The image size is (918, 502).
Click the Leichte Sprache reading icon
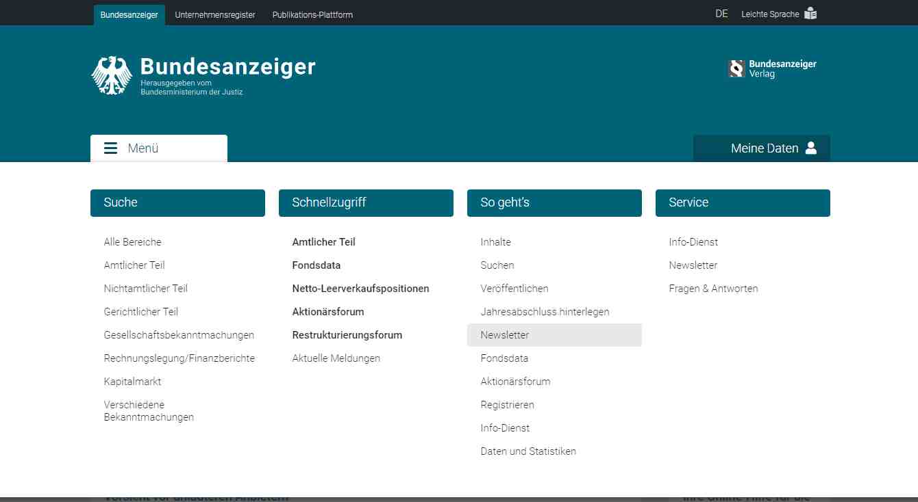tap(810, 14)
